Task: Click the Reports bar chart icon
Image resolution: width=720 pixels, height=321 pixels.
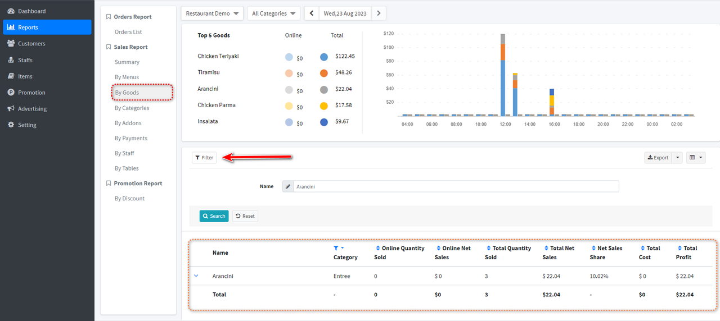Action: coord(11,27)
